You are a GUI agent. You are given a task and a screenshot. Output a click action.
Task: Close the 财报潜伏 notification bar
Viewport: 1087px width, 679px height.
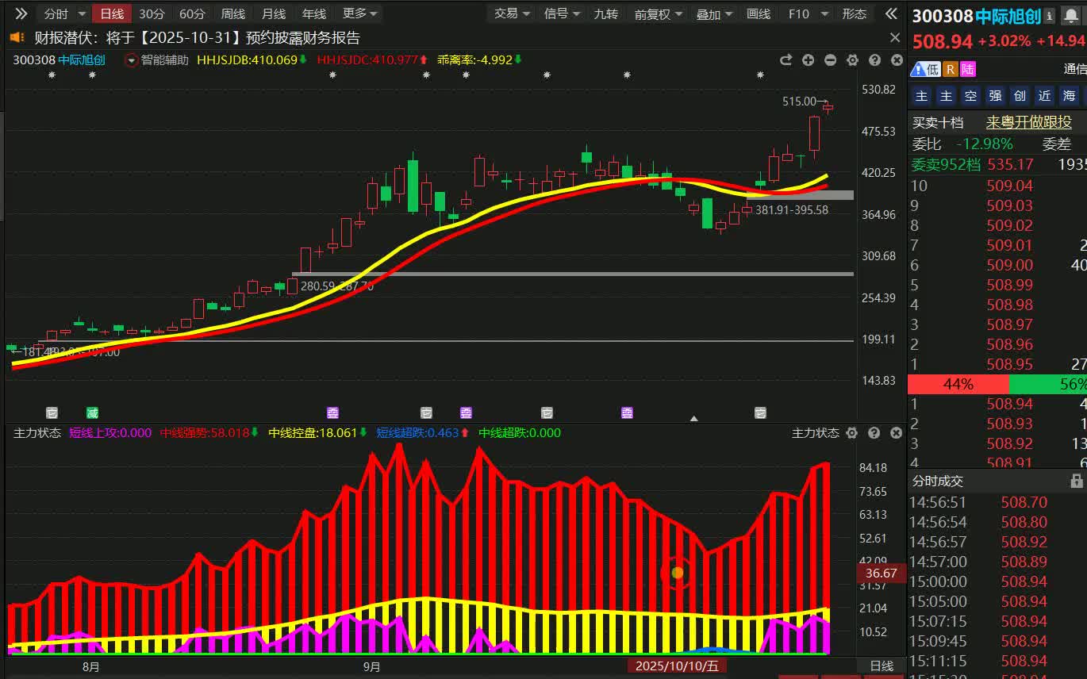tap(895, 37)
